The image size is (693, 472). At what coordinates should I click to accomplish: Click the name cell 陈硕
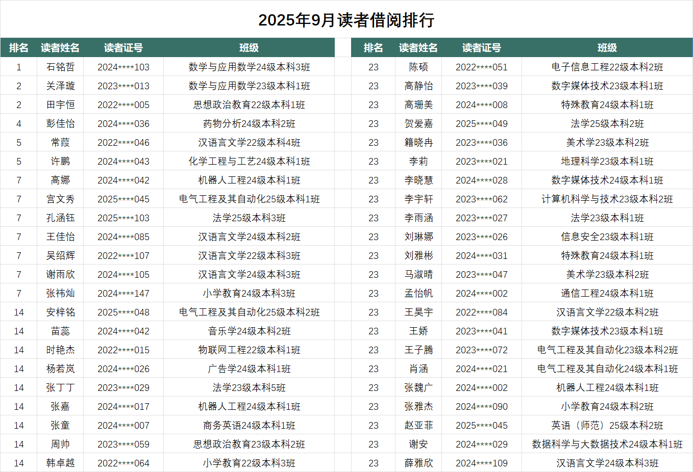point(418,67)
